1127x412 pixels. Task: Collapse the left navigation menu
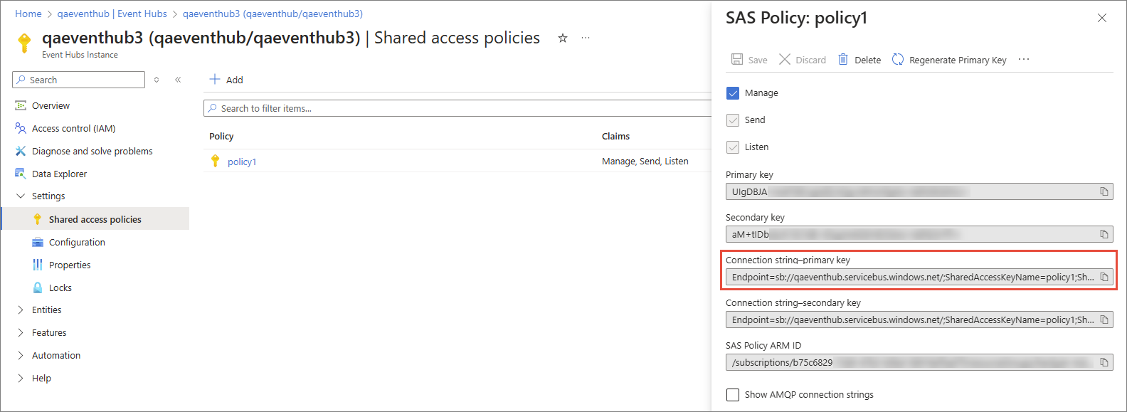(x=178, y=80)
